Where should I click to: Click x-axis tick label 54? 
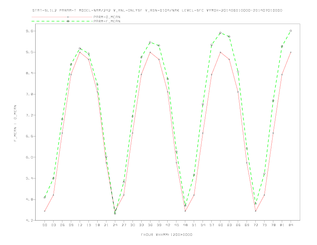click(203, 225)
